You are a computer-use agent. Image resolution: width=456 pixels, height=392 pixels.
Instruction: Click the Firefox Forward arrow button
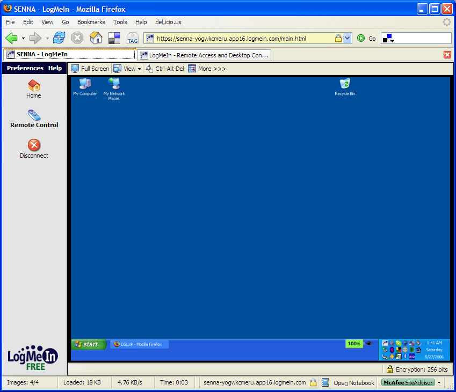coord(35,38)
